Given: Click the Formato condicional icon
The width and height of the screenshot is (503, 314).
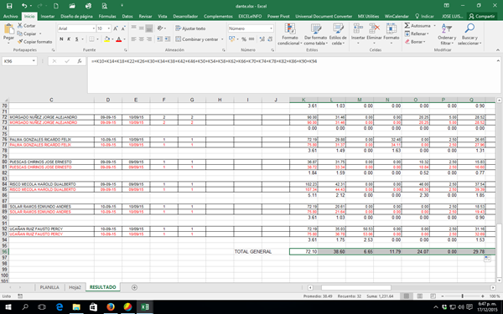Looking at the screenshot, I should (290, 28).
